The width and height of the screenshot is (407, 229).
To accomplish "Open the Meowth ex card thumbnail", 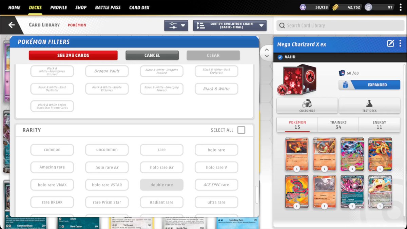I will 380,191.
